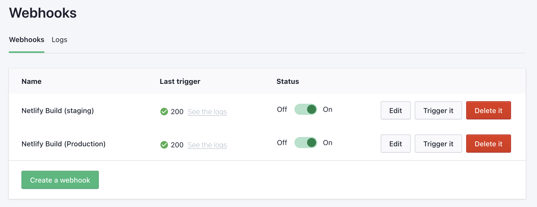Edit the Netlify Build (Production) webhook

tap(396, 144)
